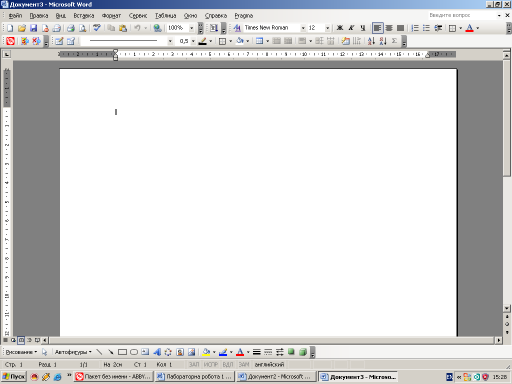Image resolution: width=512 pixels, height=384 pixels.
Task: Center align the text
Action: [389, 28]
